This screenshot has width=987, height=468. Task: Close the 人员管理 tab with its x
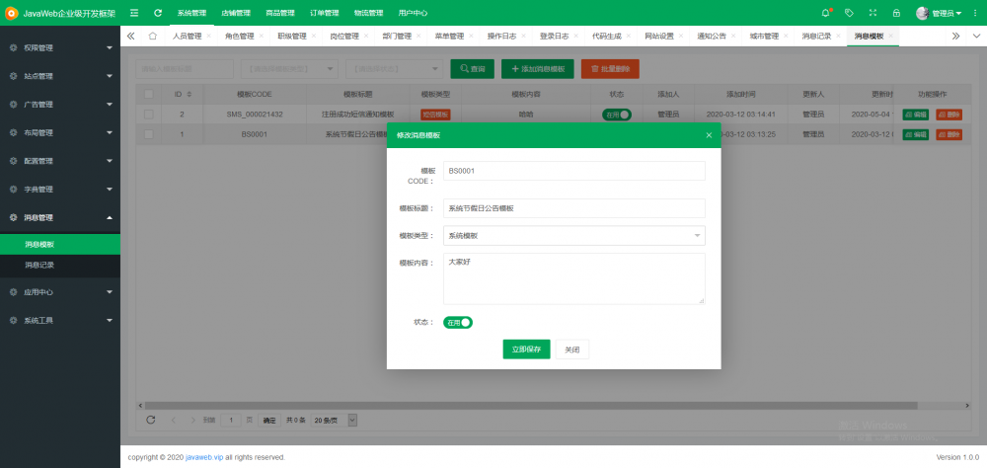(x=208, y=36)
